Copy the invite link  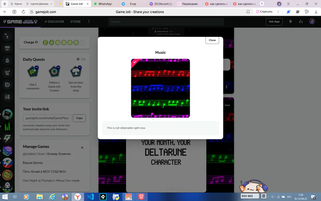pyautogui.click(x=79, y=118)
